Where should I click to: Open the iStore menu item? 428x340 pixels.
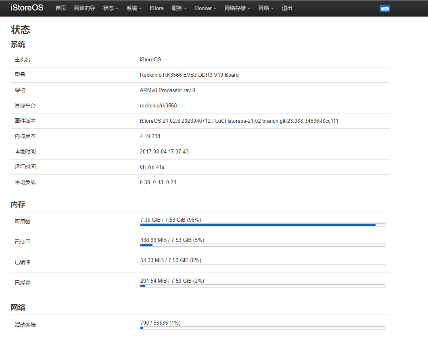pyautogui.click(x=157, y=8)
